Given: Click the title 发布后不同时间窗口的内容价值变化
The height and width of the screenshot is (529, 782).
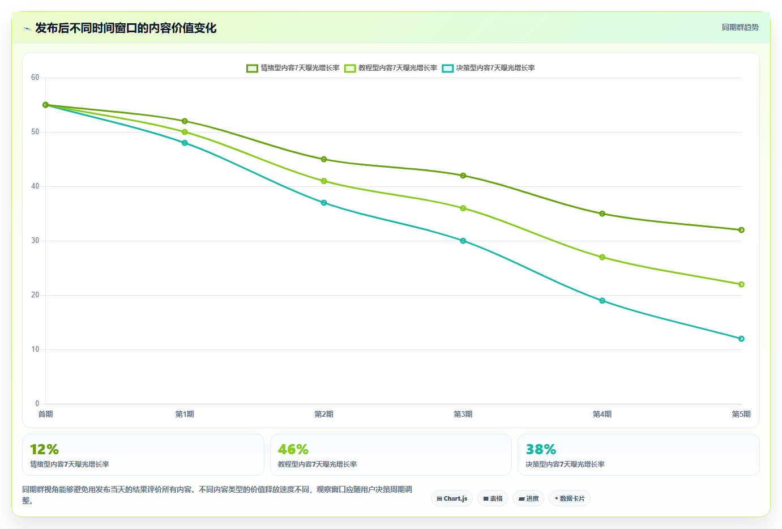Looking at the screenshot, I should [126, 28].
